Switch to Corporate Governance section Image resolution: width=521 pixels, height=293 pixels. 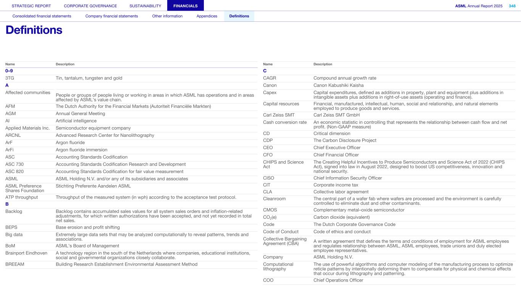90,6
